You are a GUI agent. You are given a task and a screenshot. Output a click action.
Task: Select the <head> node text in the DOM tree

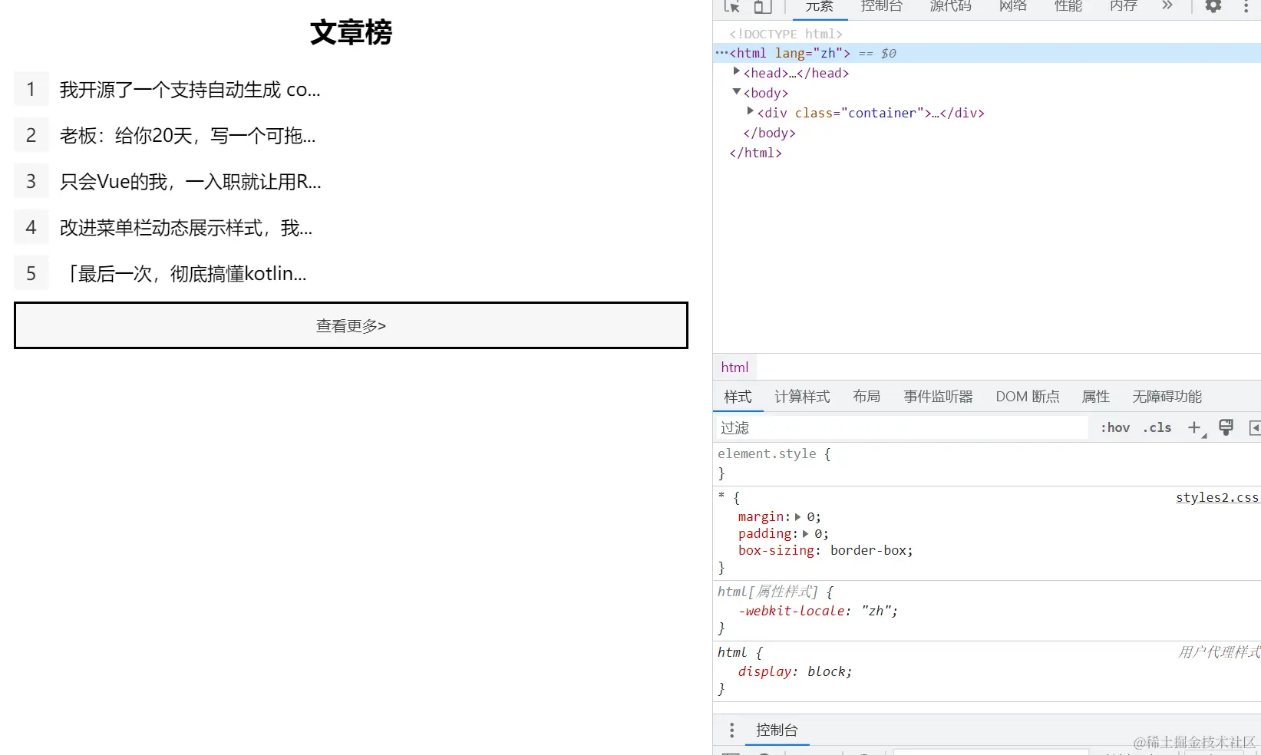(x=796, y=73)
